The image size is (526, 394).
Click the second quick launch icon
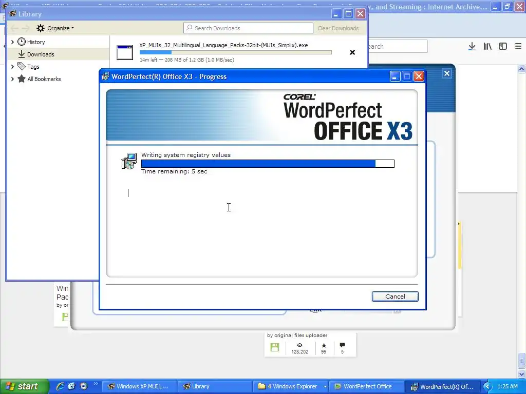click(x=72, y=386)
